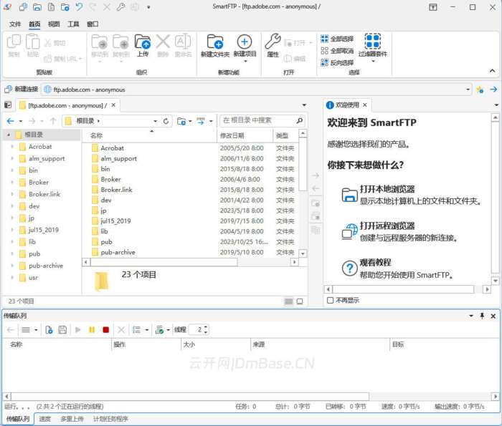The height and width of the screenshot is (426, 502).
Task: Click 全部选择 select all
Action: (x=337, y=39)
